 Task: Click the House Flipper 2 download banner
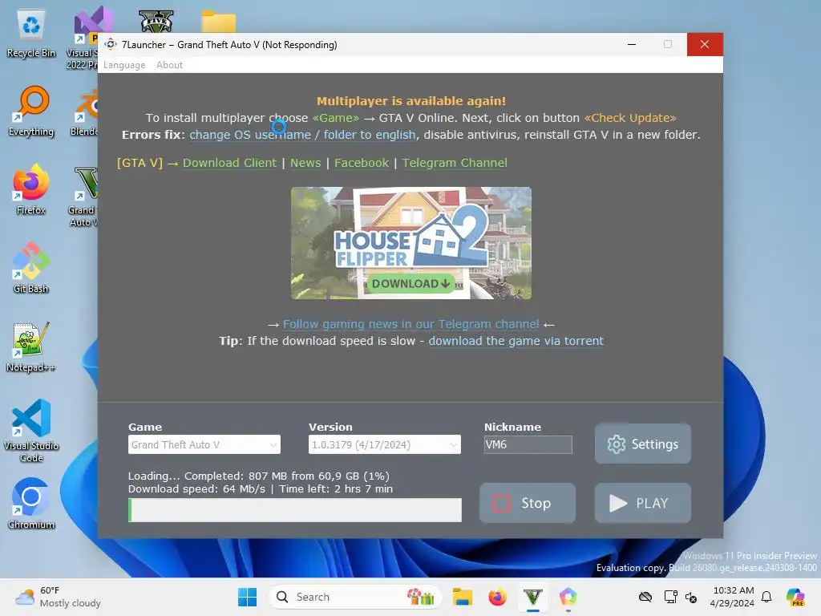click(411, 243)
